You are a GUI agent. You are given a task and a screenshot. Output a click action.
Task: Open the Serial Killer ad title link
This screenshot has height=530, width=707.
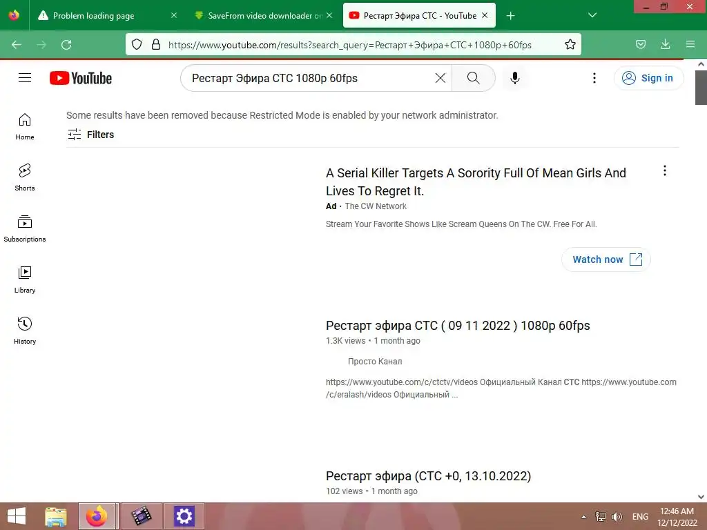pyautogui.click(x=476, y=182)
